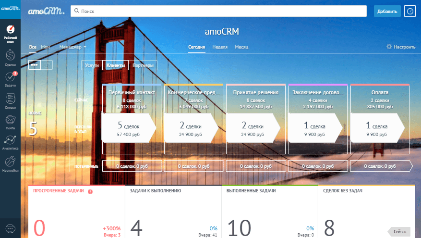Open the Настроить settings link

pyautogui.click(x=404, y=47)
